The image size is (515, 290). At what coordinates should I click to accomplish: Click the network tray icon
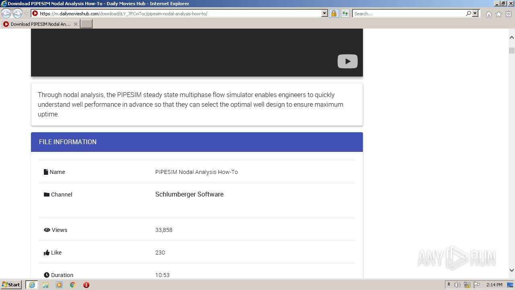pyautogui.click(x=467, y=285)
